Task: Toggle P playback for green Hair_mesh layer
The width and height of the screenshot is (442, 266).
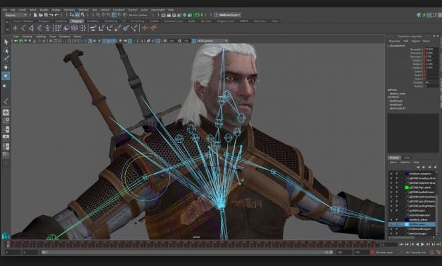Action: pos(396,188)
